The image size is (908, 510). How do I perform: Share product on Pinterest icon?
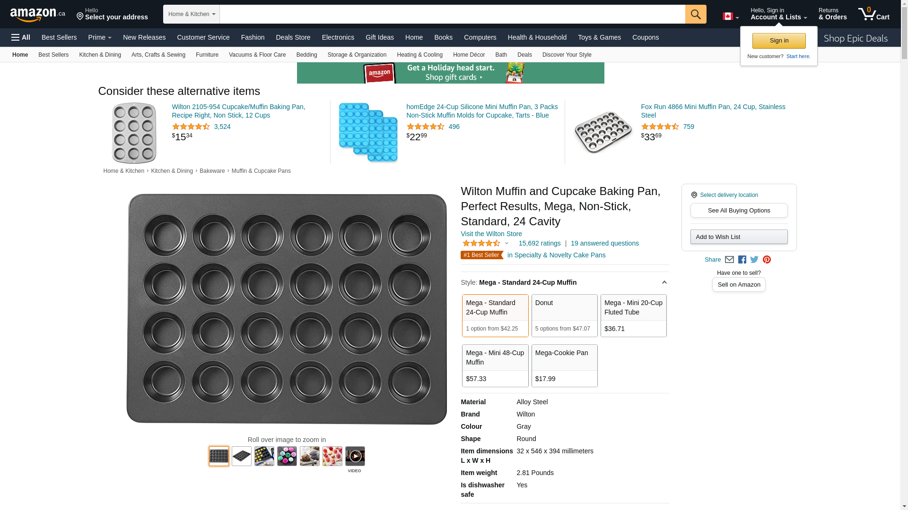click(x=767, y=260)
